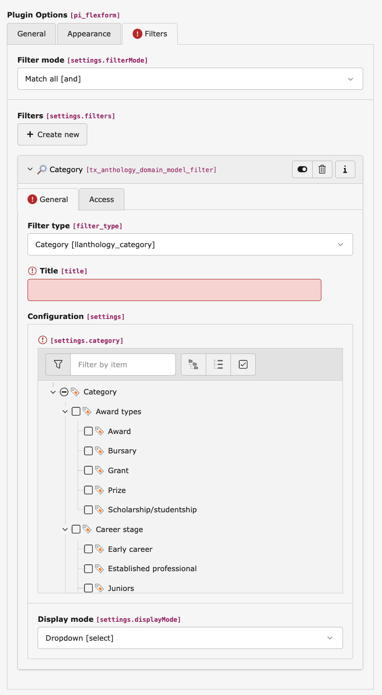Open the Filter mode dropdown
The height and width of the screenshot is (695, 382).
tap(190, 79)
